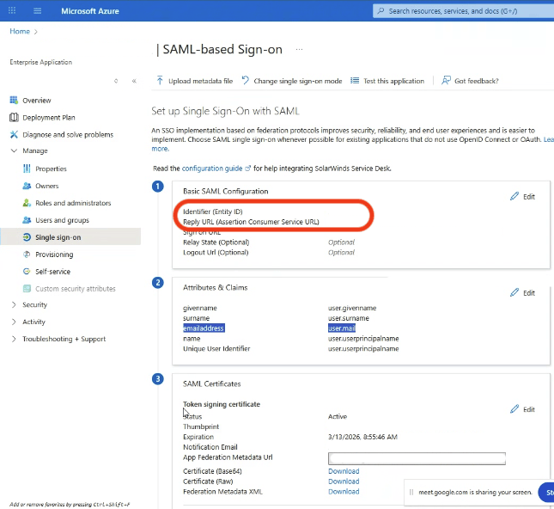Viewport: 554px width, 509px height.
Task: Click the Got feedback person icon
Action: 446,81
